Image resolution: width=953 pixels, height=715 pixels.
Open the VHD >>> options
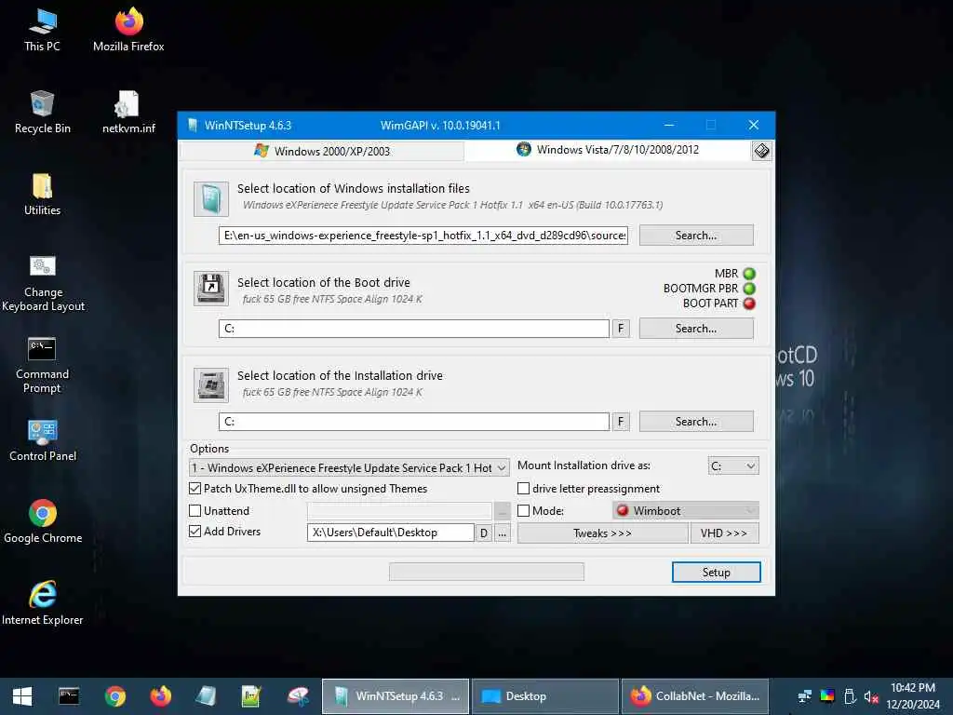(x=724, y=533)
